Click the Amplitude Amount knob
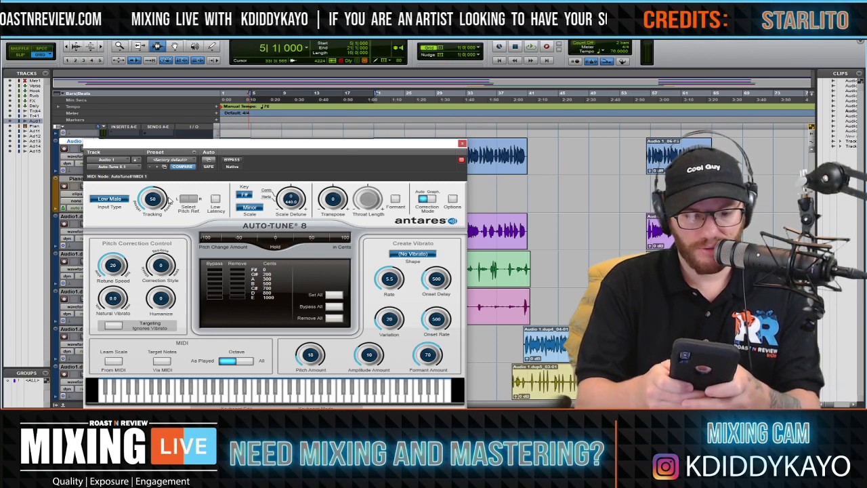The height and width of the screenshot is (488, 867). coord(369,354)
